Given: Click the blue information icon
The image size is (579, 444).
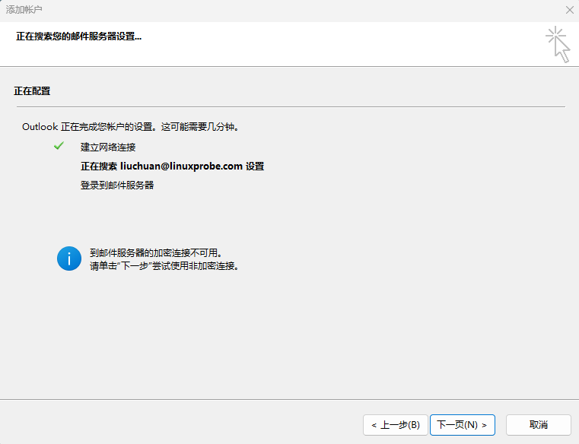Looking at the screenshot, I should pos(68,258).
